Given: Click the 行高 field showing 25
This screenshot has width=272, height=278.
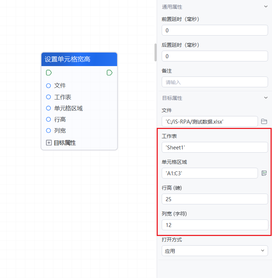Looking at the screenshot, I should [215, 199].
